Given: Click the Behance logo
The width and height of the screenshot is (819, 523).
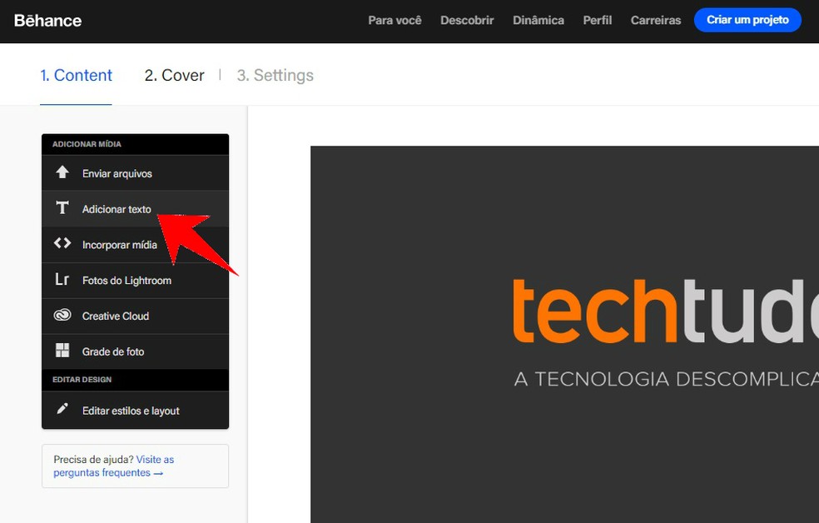Looking at the screenshot, I should pyautogui.click(x=47, y=20).
